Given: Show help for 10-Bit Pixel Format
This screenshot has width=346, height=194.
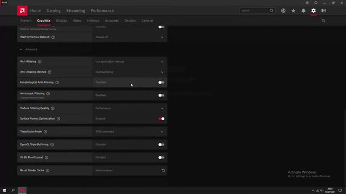Looking at the screenshot, I should [46, 157].
